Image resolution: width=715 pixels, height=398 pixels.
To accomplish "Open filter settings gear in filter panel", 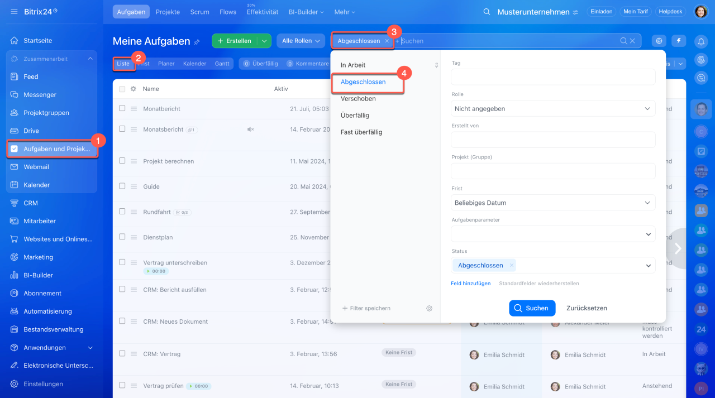I will click(x=429, y=308).
